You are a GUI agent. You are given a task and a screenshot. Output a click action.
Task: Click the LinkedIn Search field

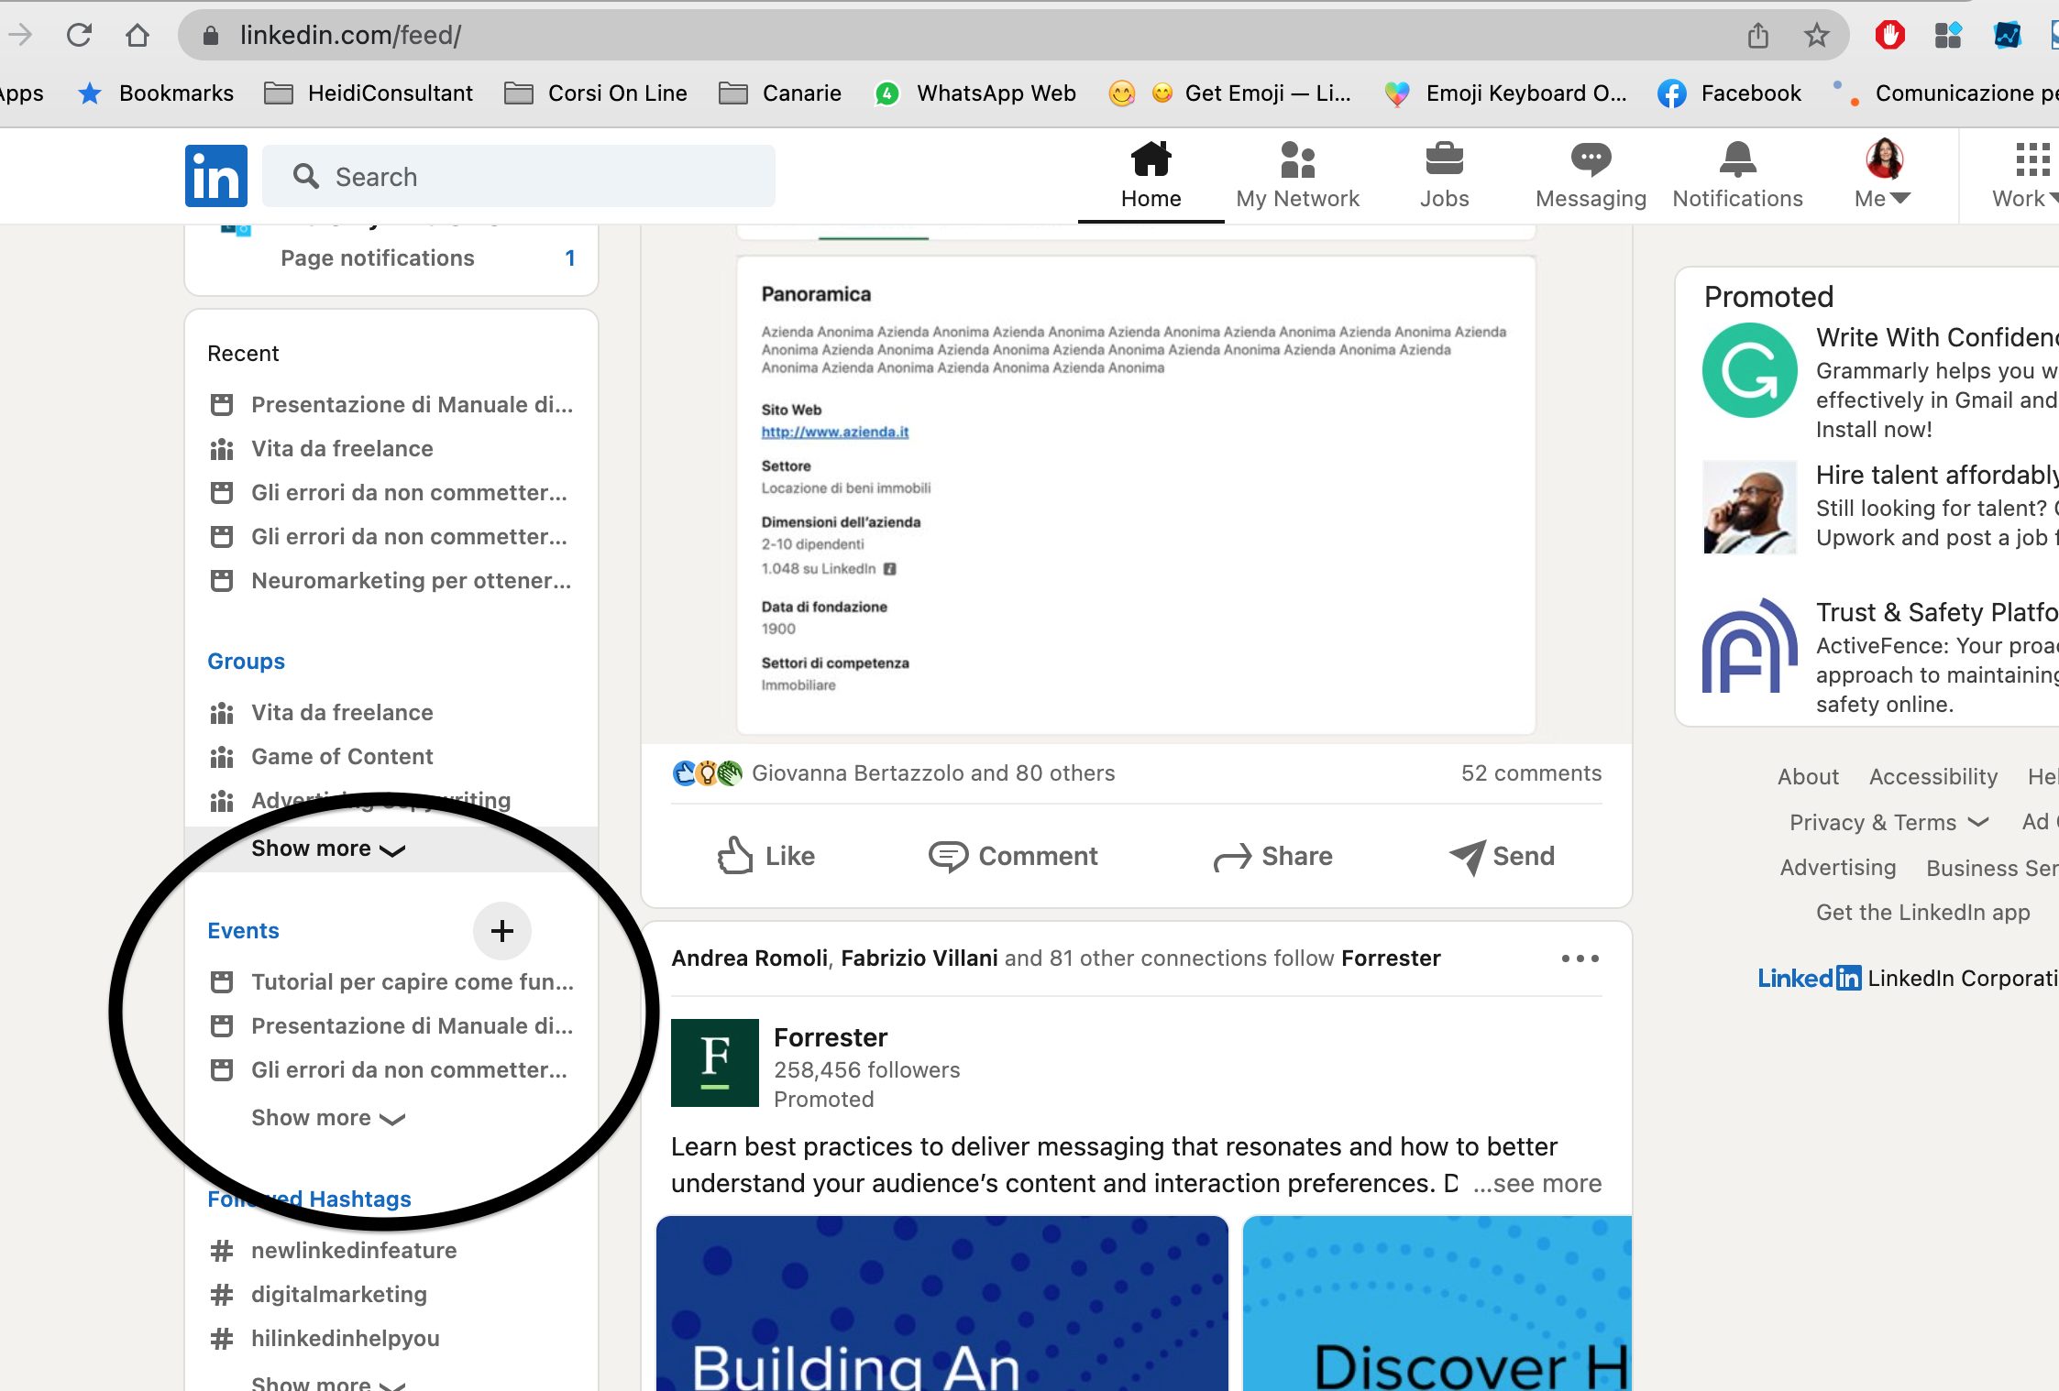point(519,176)
